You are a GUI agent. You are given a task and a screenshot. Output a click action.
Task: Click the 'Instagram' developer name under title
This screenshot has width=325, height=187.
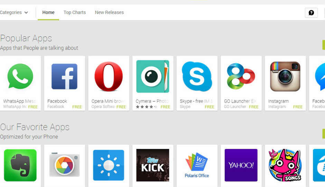point(277,107)
